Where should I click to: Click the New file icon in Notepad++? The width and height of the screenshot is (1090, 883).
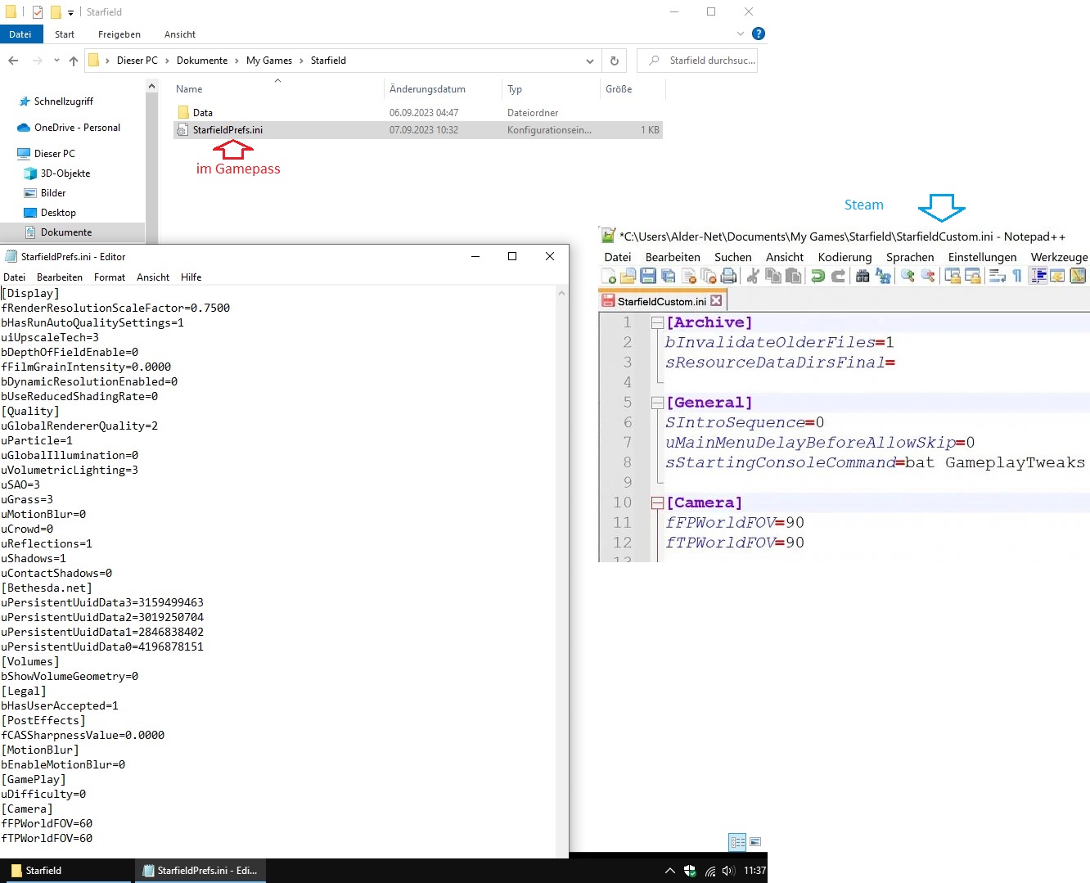tap(609, 276)
